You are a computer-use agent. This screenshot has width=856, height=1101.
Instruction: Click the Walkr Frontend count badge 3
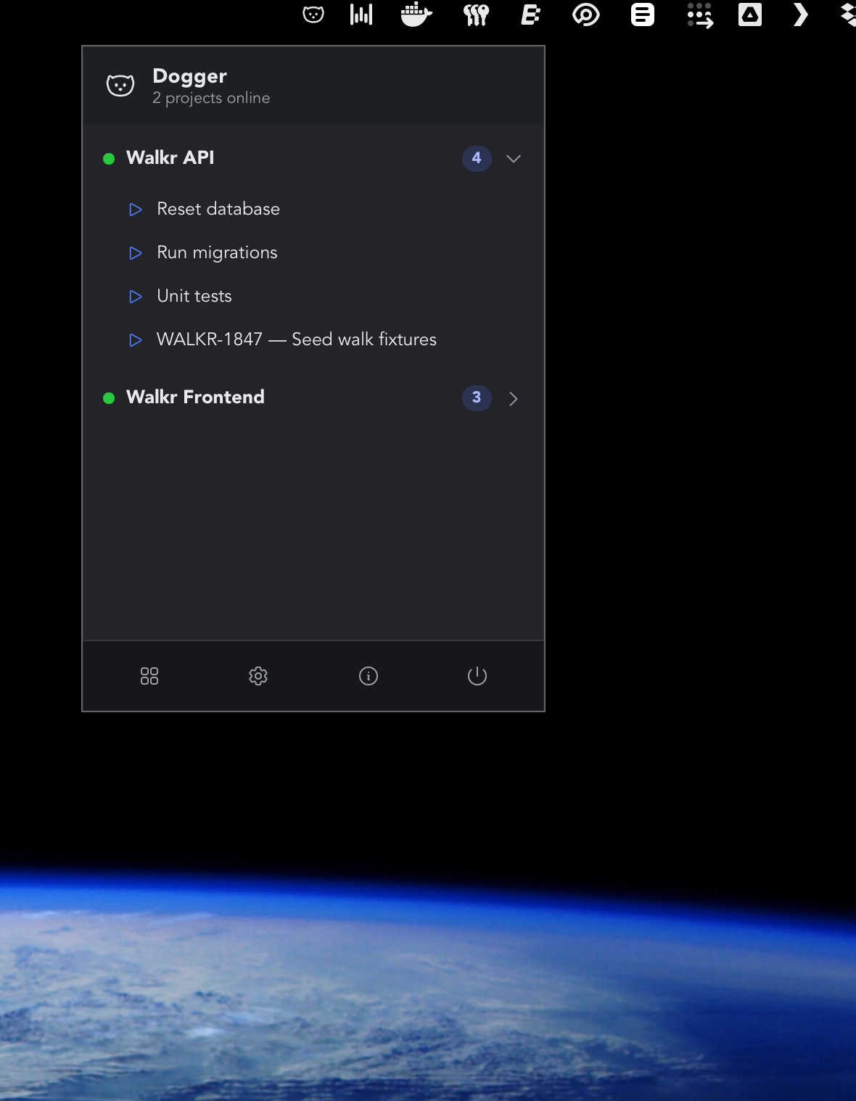477,397
